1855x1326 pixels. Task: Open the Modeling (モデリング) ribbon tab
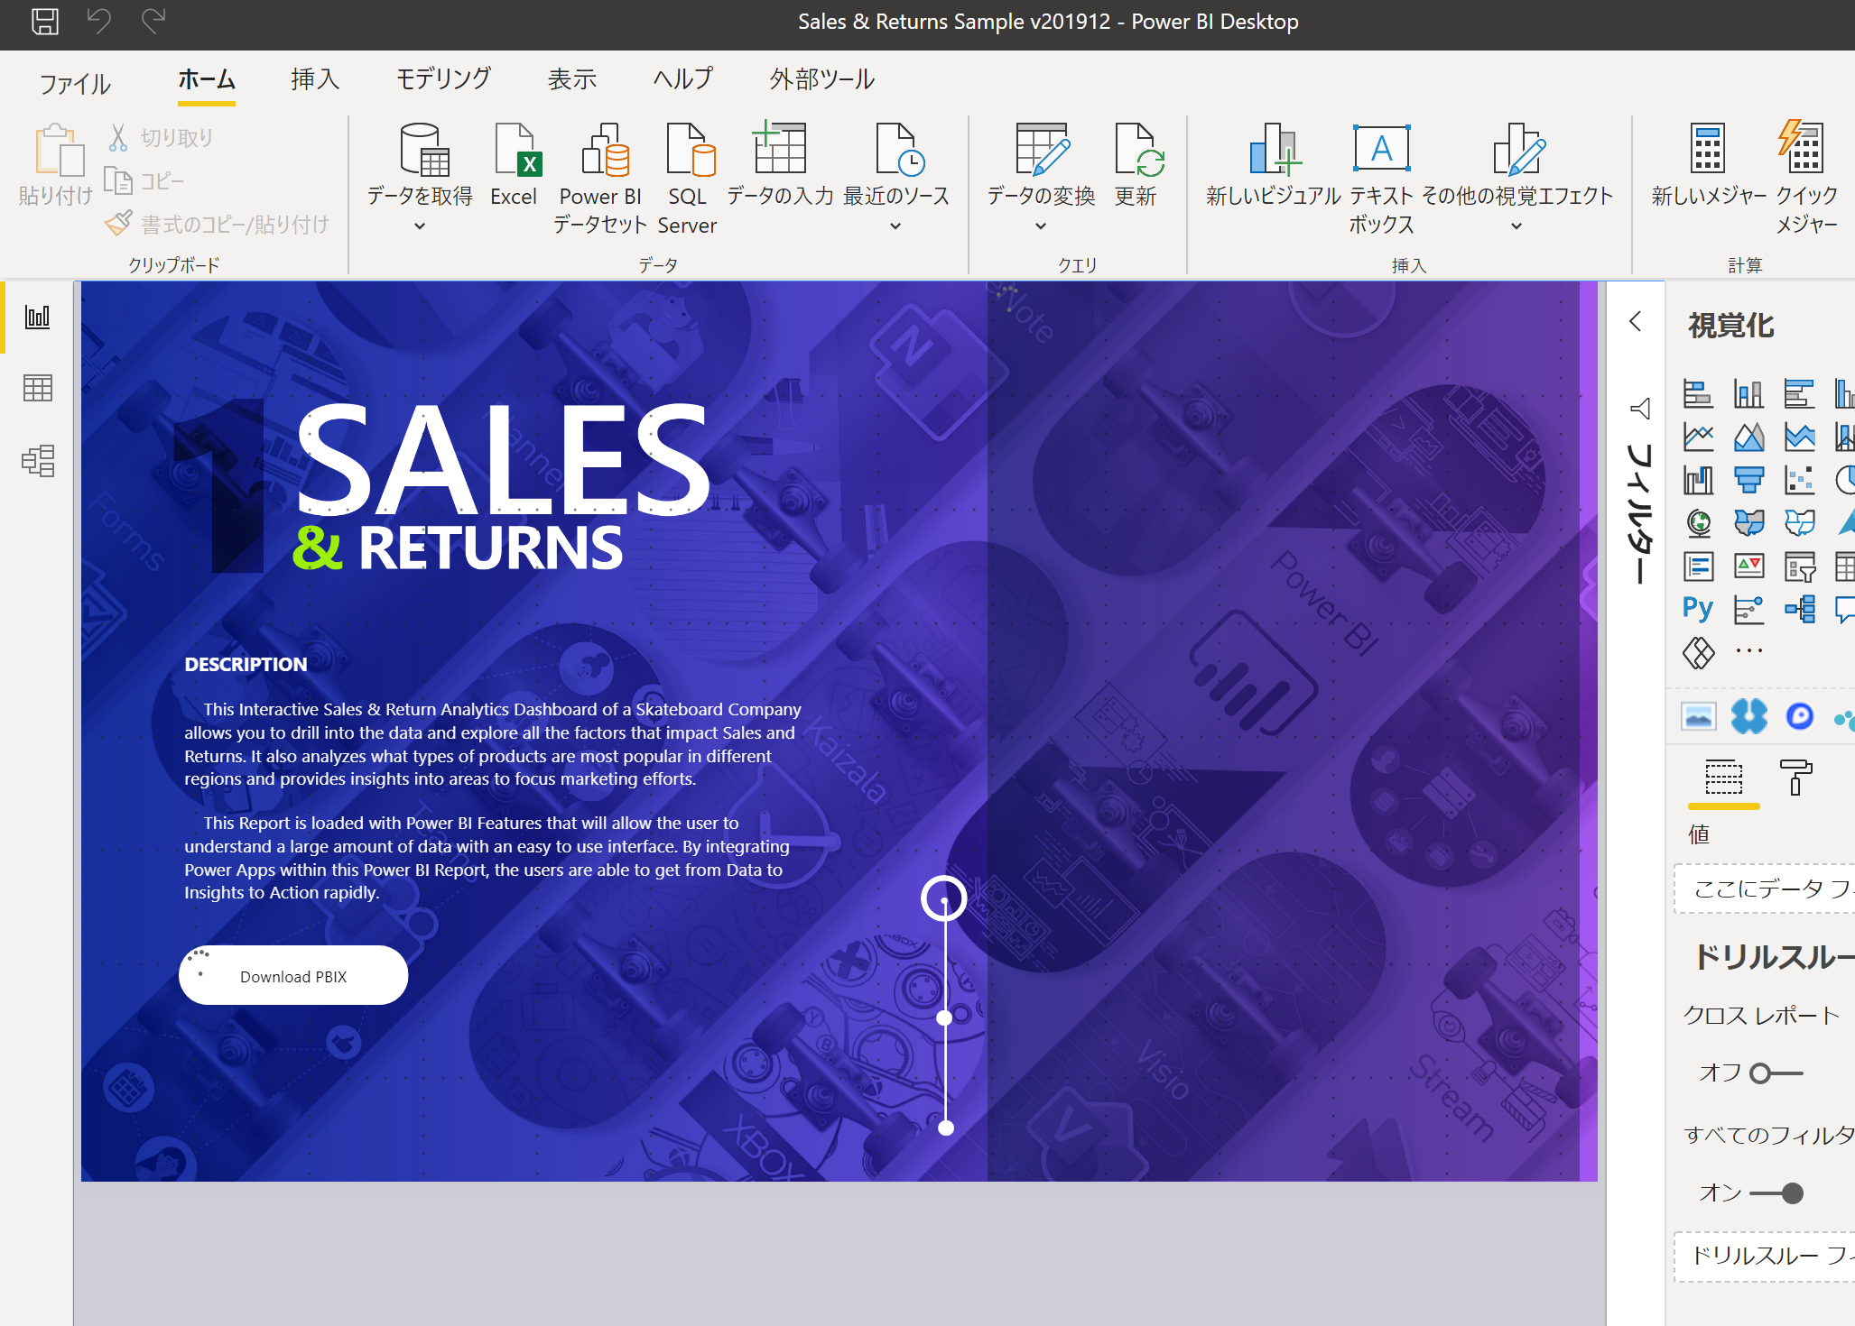pos(443,79)
